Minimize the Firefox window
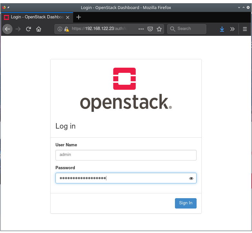252x233 pixels. [239, 7]
